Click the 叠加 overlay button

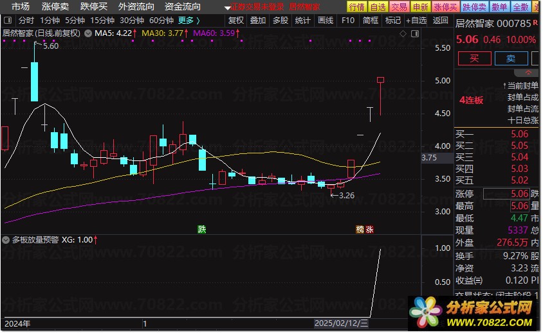click(x=258, y=21)
